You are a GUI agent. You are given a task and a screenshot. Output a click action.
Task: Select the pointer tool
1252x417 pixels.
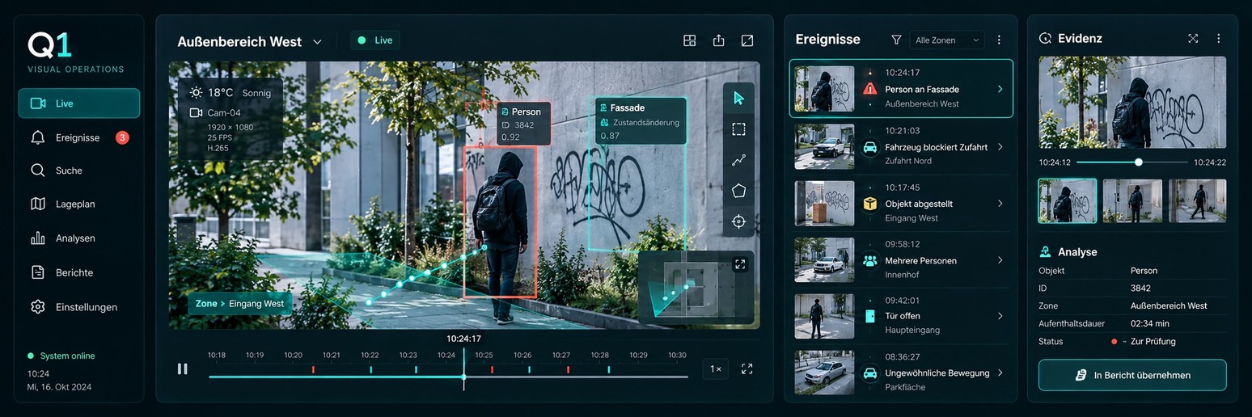point(738,99)
